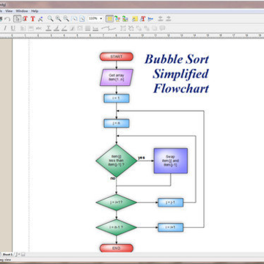Select the red START terminator shape
This screenshot has width=264, height=264.
117,56
